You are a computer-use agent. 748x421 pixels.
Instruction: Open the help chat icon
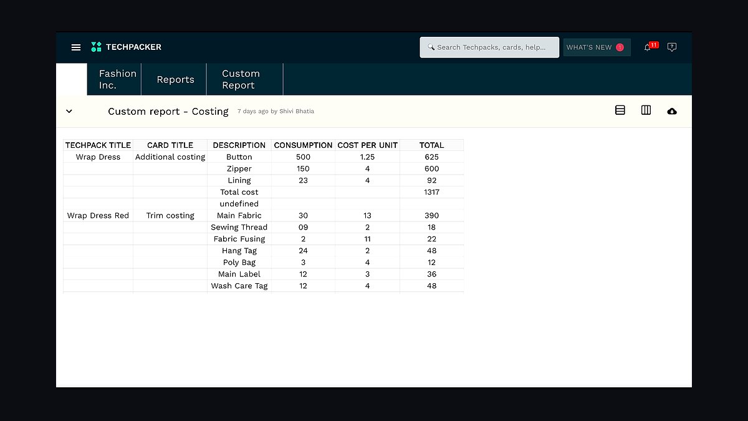[671, 47]
